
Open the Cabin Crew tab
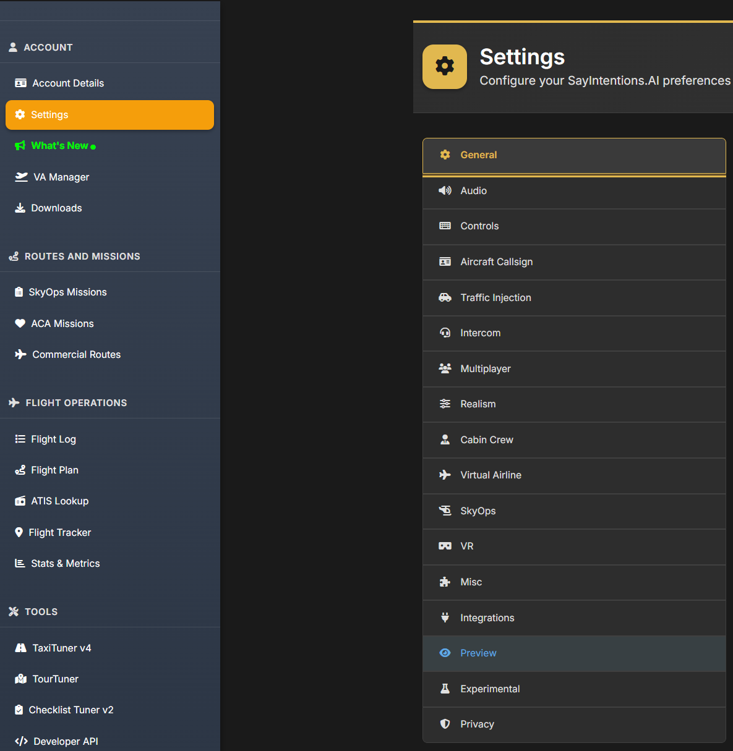tap(574, 440)
